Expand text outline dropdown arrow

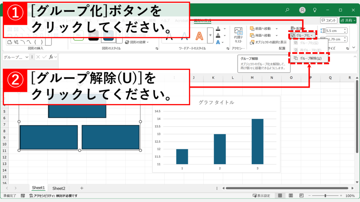225,35
